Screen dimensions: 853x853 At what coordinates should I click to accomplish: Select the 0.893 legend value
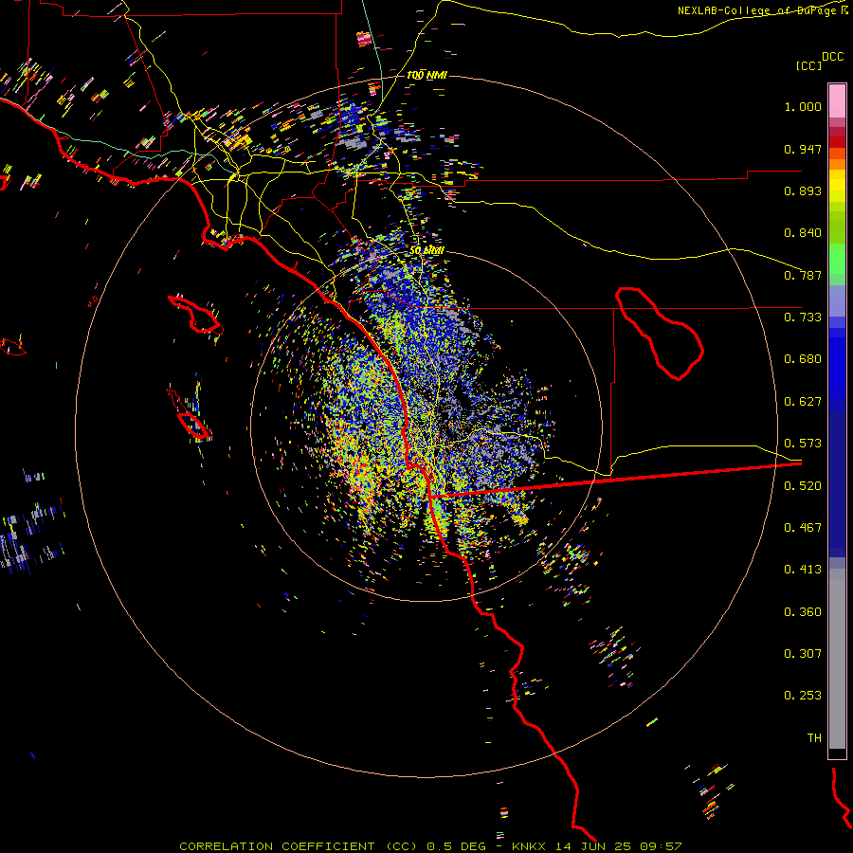[803, 191]
